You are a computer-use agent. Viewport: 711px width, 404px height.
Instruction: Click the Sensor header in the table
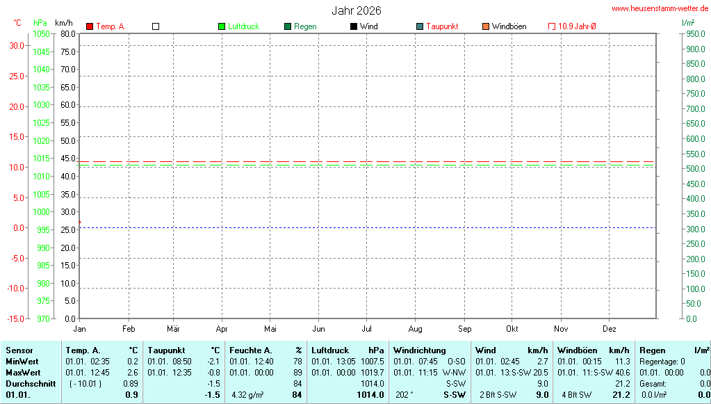pyautogui.click(x=19, y=350)
